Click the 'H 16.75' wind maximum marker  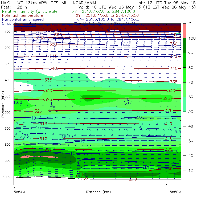coord(23,134)
